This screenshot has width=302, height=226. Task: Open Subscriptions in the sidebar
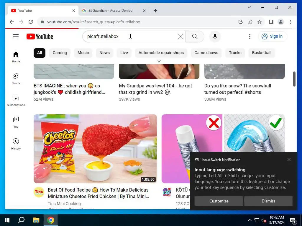pyautogui.click(x=16, y=101)
